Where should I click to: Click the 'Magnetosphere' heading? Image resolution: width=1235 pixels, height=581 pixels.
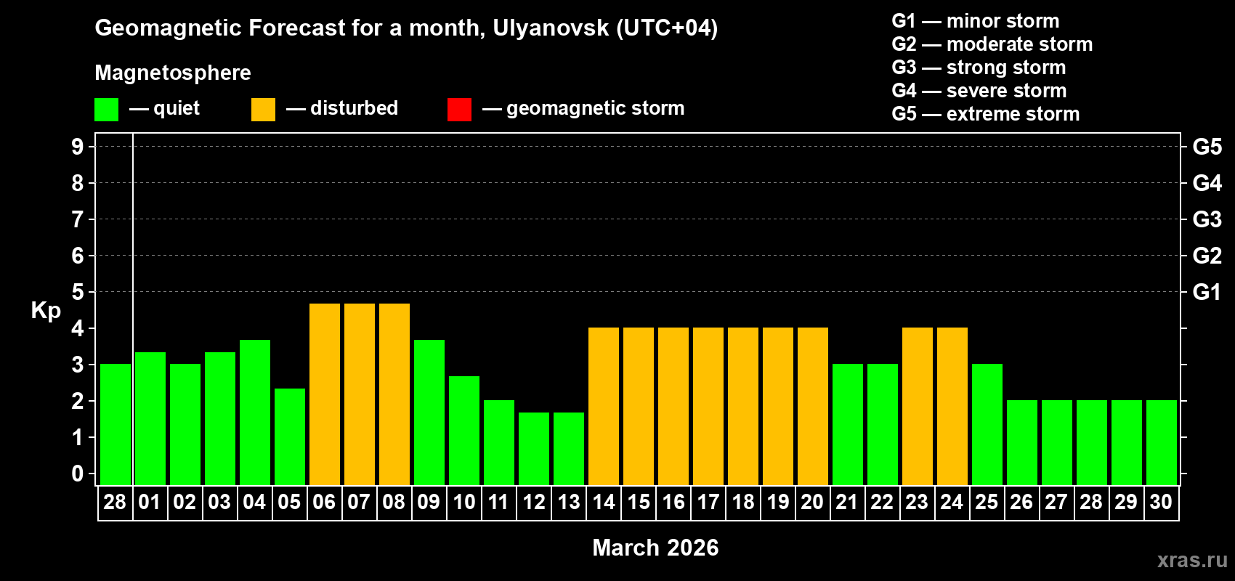pyautogui.click(x=173, y=73)
